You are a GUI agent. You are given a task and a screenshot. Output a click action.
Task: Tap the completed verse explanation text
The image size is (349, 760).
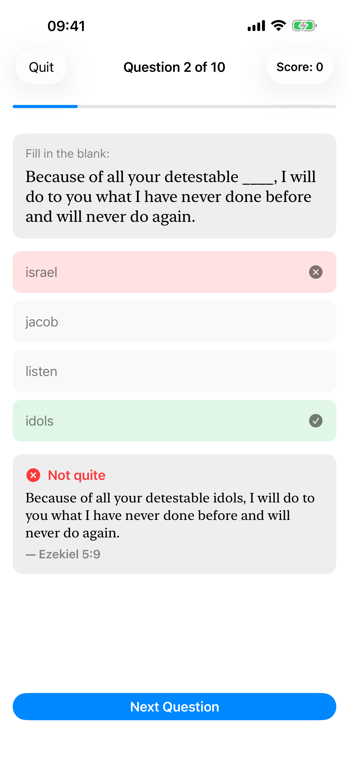pyautogui.click(x=170, y=515)
